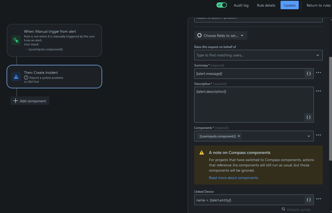Image resolution: width=332 pixels, height=213 pixels.
Task: Click braces icon in Linked Device field
Action: point(309,200)
